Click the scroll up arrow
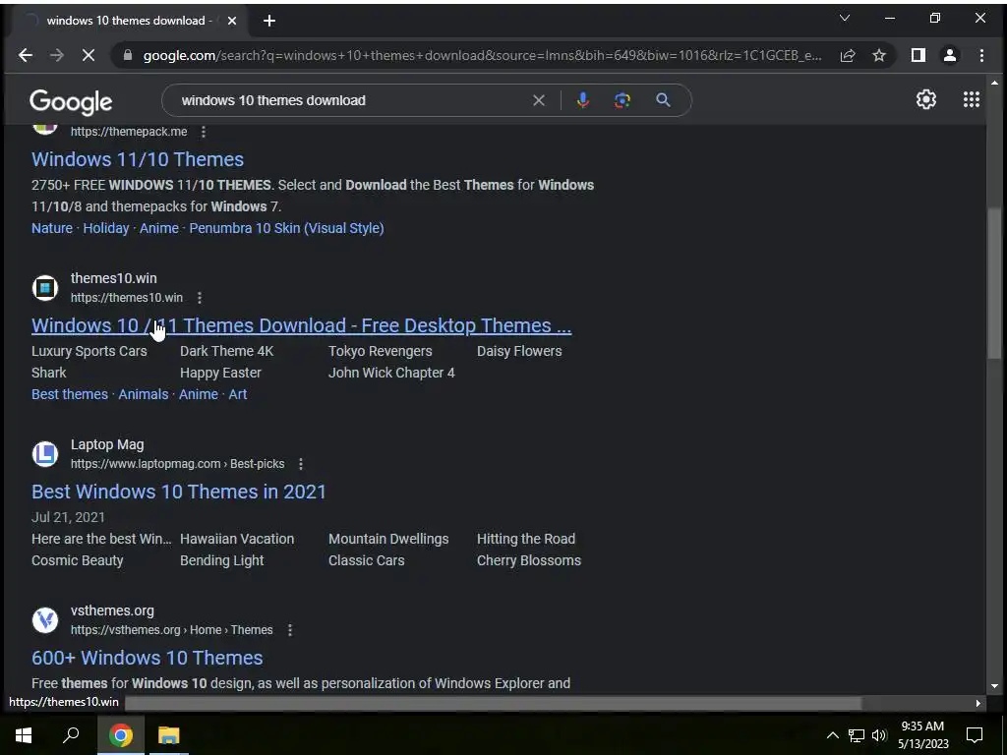The image size is (1007, 755). click(x=994, y=83)
